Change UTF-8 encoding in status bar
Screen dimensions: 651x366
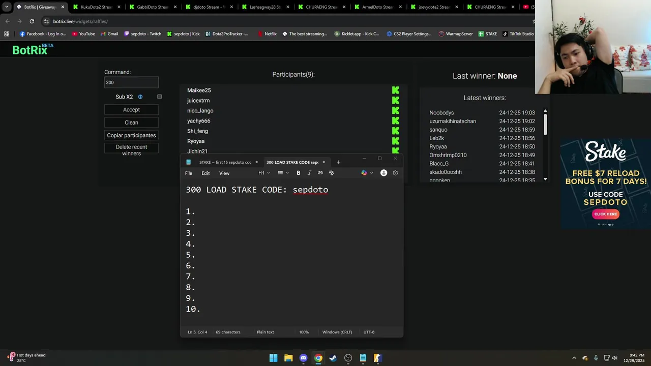[369, 332]
